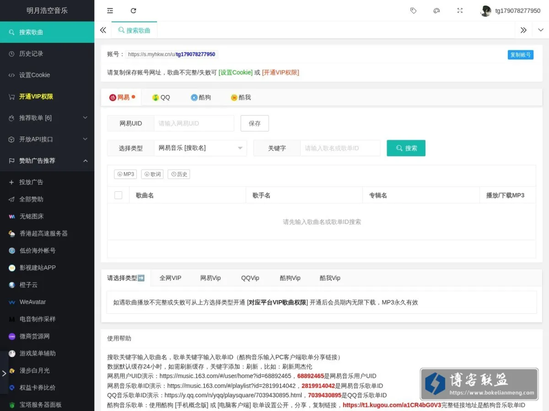549x411 pixels.
Task: Click the 保存 button
Action: point(255,123)
